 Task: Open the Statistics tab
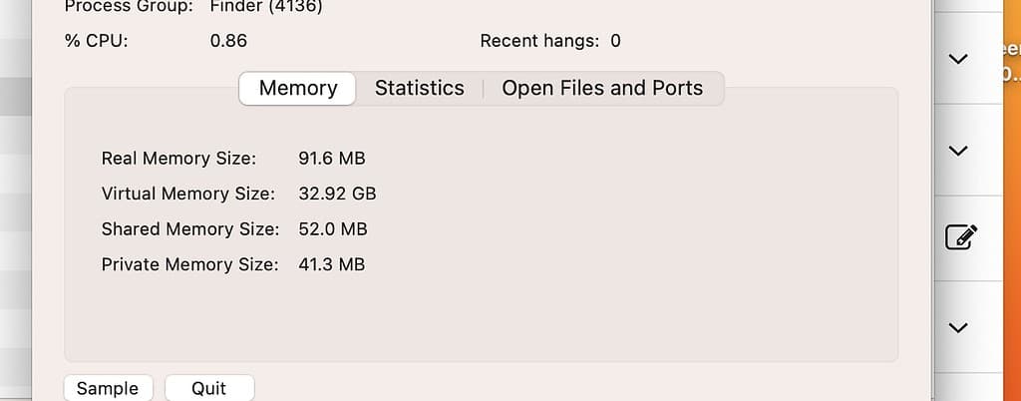click(419, 88)
